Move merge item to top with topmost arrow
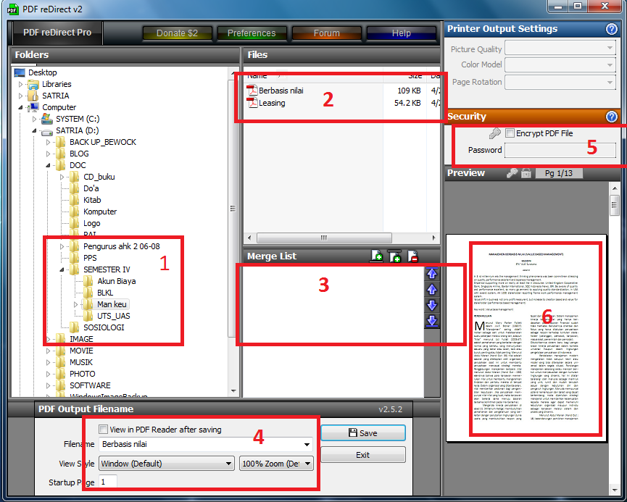 coord(432,274)
